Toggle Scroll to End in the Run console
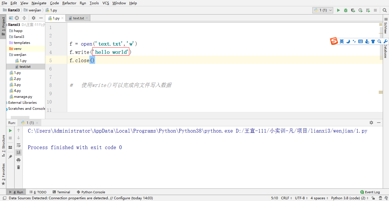 [x=19, y=153]
